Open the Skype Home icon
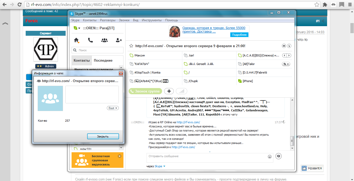The image size is (354, 181). tap(76, 40)
